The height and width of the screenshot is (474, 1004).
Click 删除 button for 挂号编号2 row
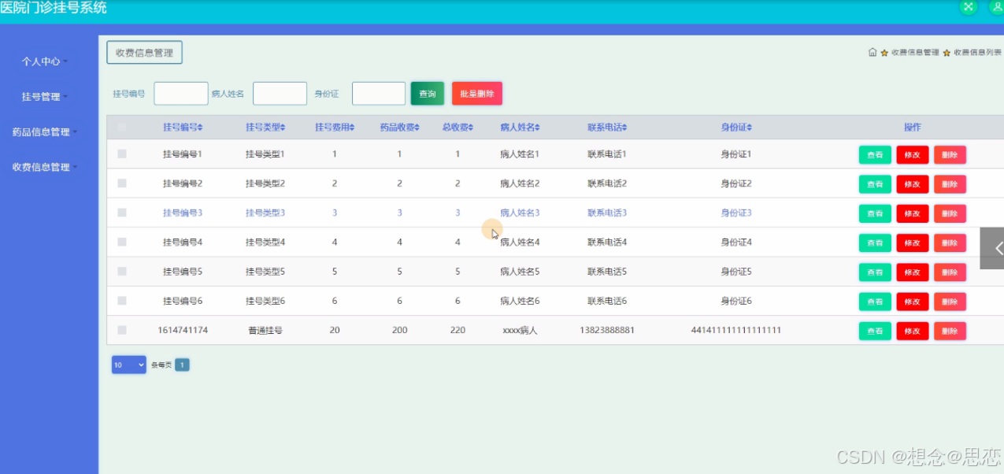[x=950, y=184]
